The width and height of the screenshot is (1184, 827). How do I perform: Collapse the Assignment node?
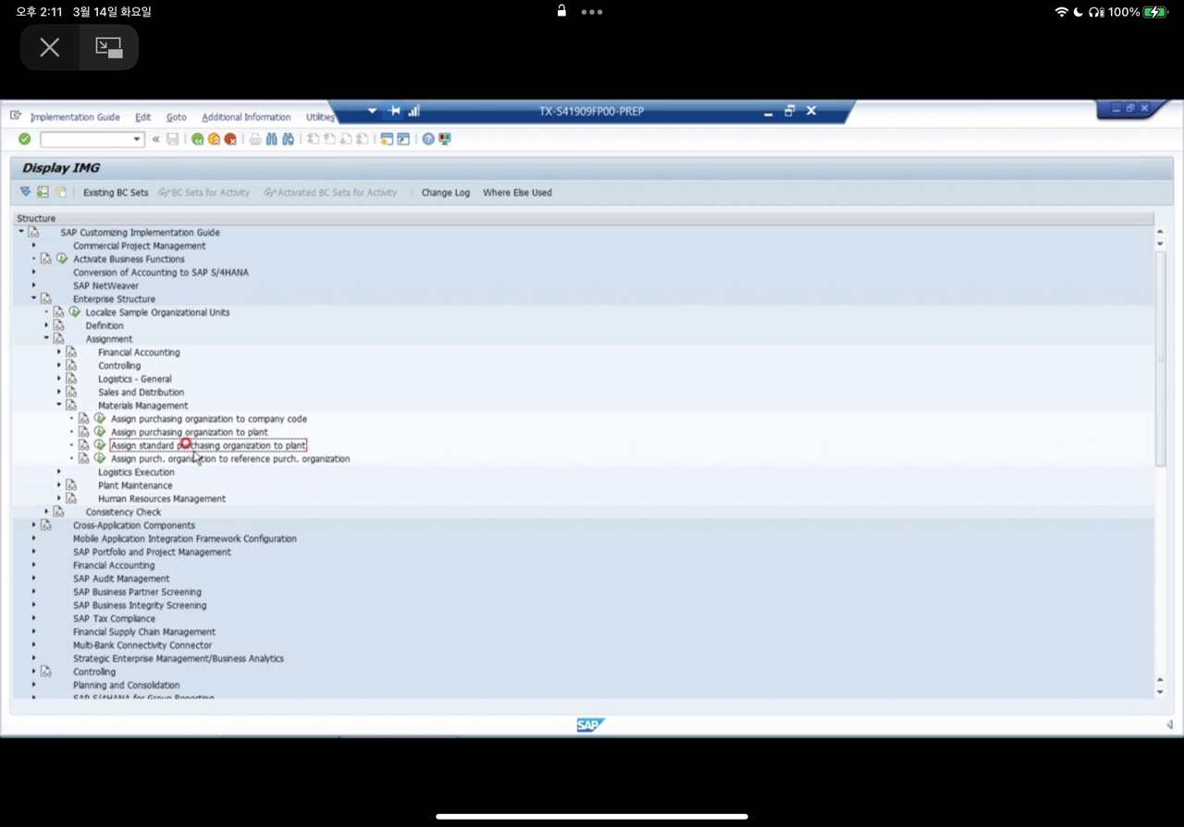point(47,338)
